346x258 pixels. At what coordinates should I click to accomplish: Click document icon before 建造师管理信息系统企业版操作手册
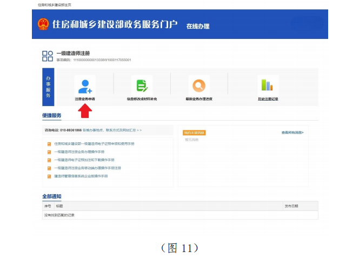[49, 176]
